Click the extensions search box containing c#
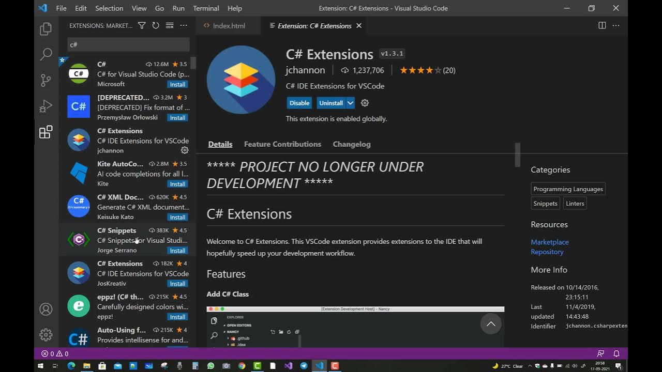662x372 pixels. [x=128, y=44]
